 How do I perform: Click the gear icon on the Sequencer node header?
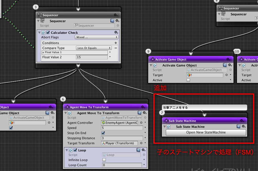click(116, 15)
